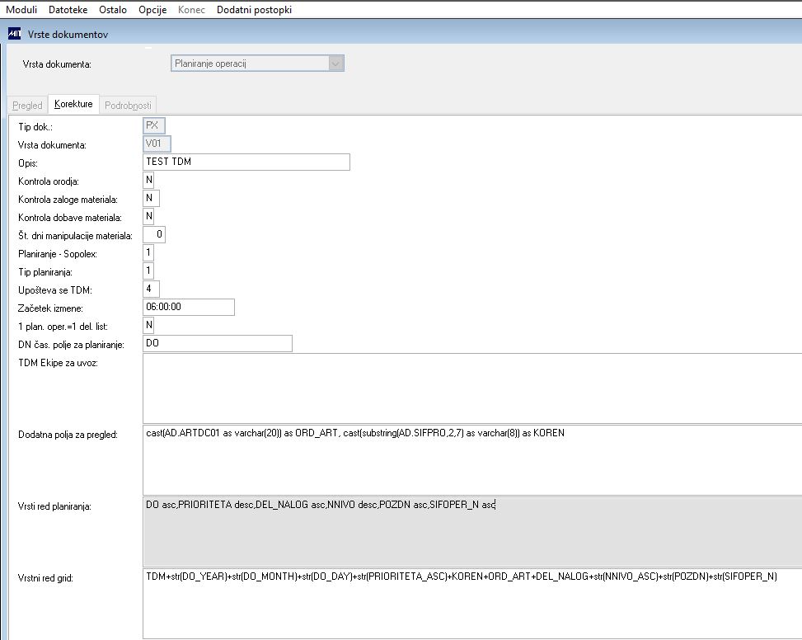Image resolution: width=802 pixels, height=640 pixels.
Task: Open the Ostalo menu
Action: pyautogui.click(x=113, y=10)
